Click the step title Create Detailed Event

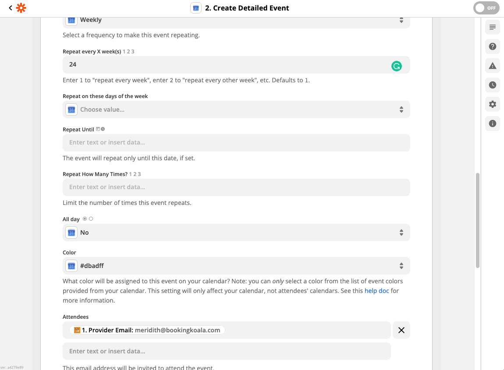coord(247,8)
